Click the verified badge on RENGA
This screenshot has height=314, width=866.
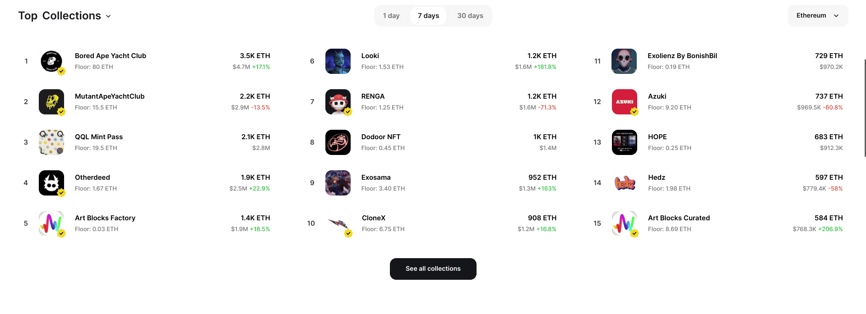point(347,111)
